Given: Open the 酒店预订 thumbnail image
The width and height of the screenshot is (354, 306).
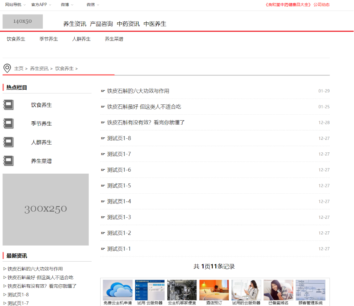Looking at the screenshot, I should [214, 290].
